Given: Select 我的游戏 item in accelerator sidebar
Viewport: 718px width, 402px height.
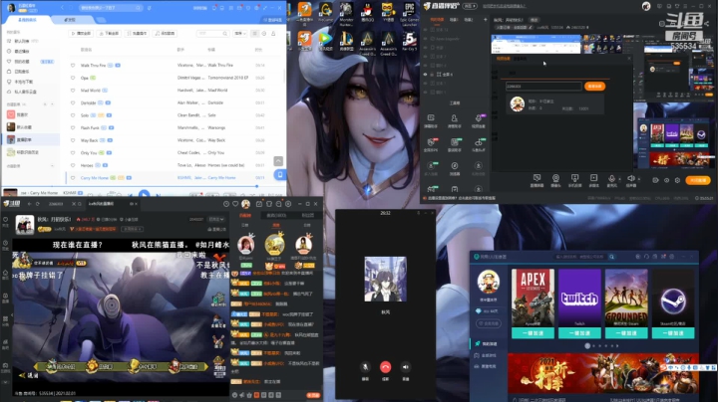Looking at the screenshot, I should click(x=489, y=343).
